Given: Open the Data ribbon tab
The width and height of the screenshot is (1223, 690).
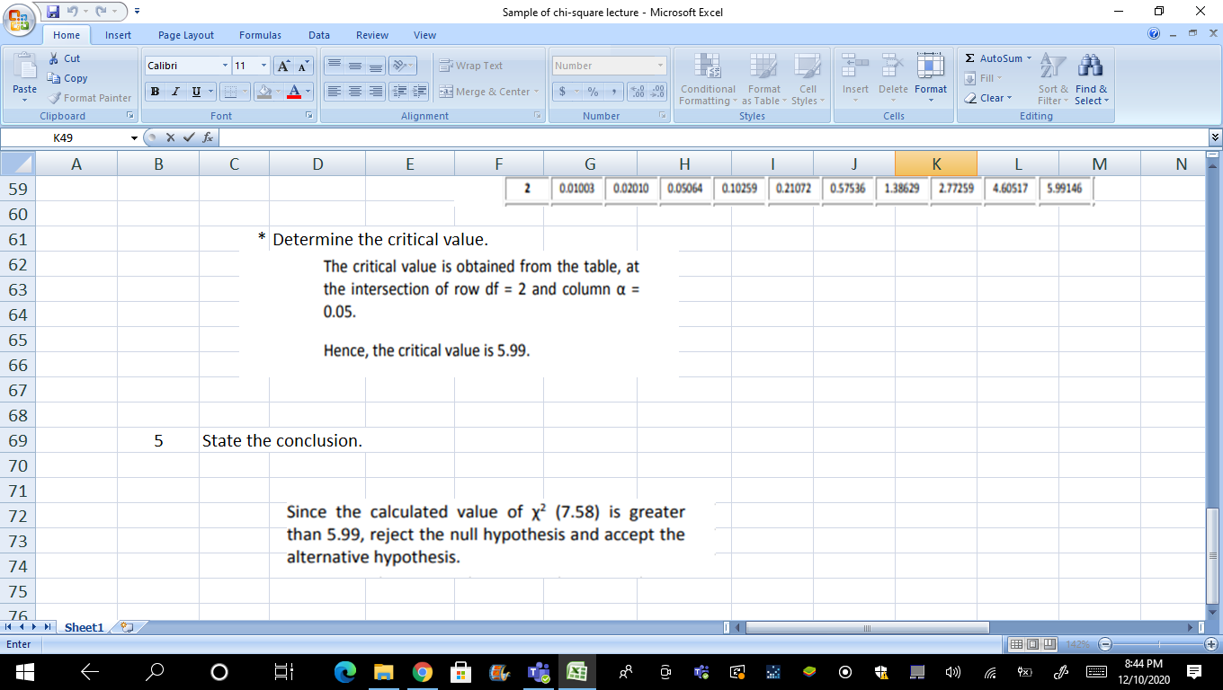Looking at the screenshot, I should 319,35.
